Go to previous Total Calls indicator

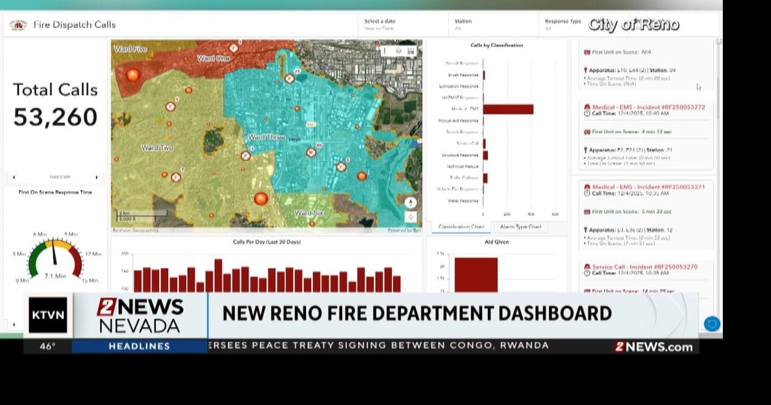(14, 177)
